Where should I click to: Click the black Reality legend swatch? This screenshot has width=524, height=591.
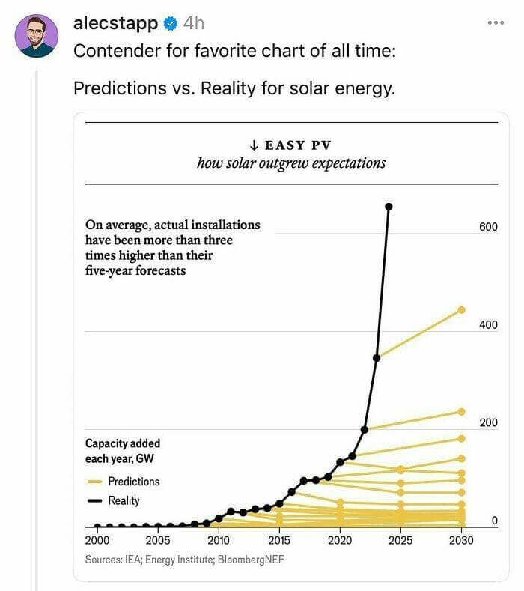94,500
